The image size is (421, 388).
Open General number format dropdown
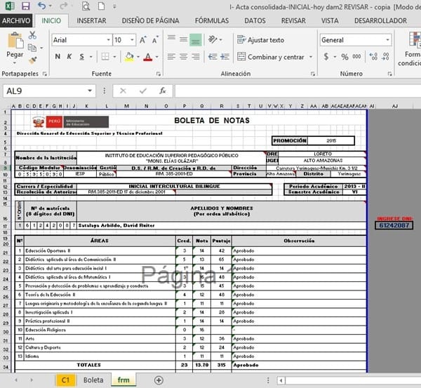pos(388,40)
